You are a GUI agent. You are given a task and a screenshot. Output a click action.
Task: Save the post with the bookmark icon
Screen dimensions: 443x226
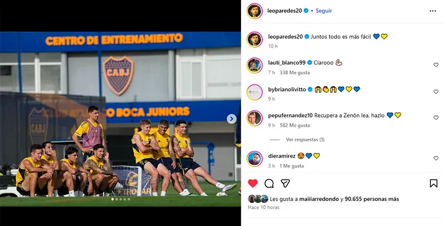[x=433, y=184]
